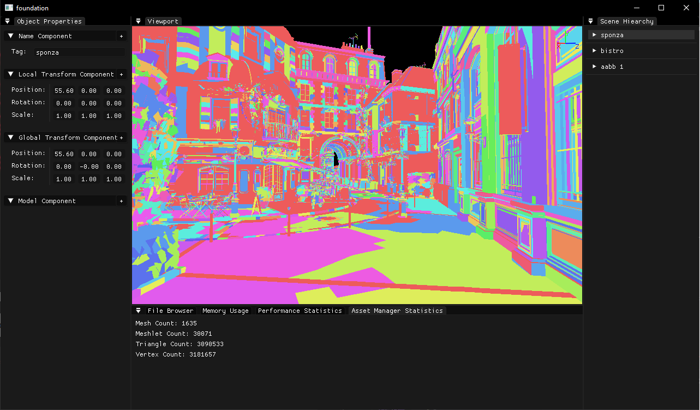This screenshot has height=410, width=700.
Task: Click Local Transform Rotation X field
Action: click(x=64, y=103)
